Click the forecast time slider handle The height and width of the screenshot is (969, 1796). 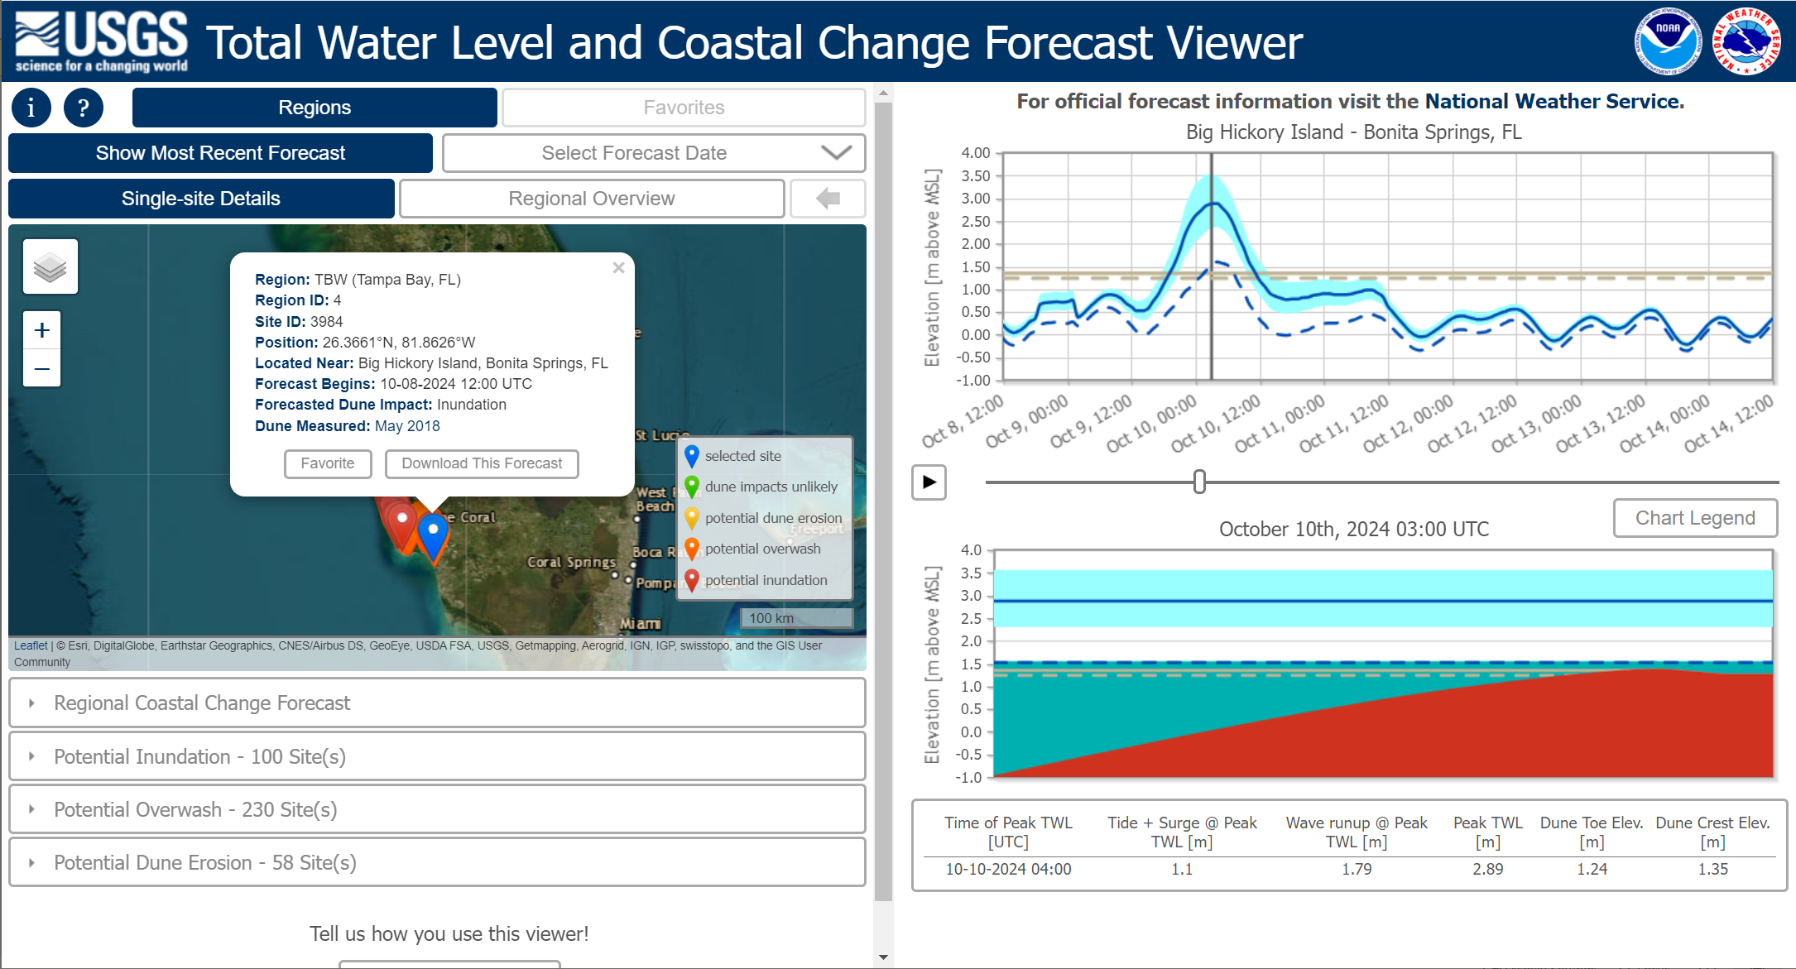point(1199,482)
